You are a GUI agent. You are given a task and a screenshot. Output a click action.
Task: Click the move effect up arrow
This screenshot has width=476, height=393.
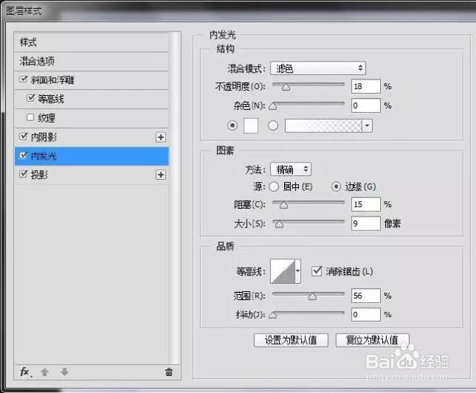45,372
